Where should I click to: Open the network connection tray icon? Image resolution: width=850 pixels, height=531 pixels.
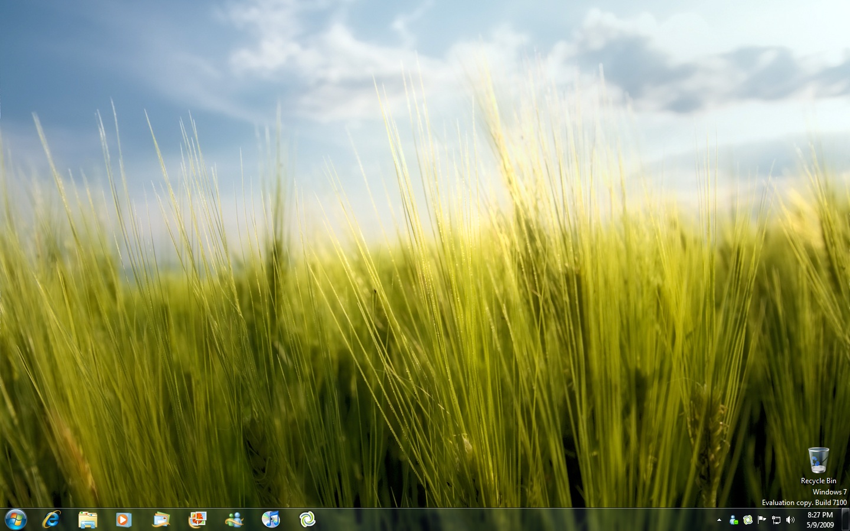click(776, 520)
